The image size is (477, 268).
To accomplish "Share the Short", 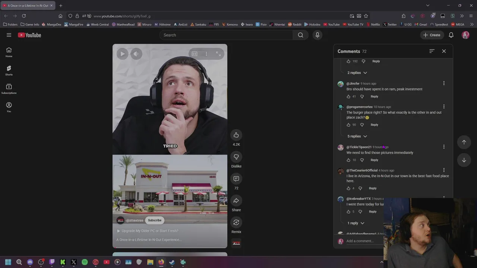I will (236, 201).
